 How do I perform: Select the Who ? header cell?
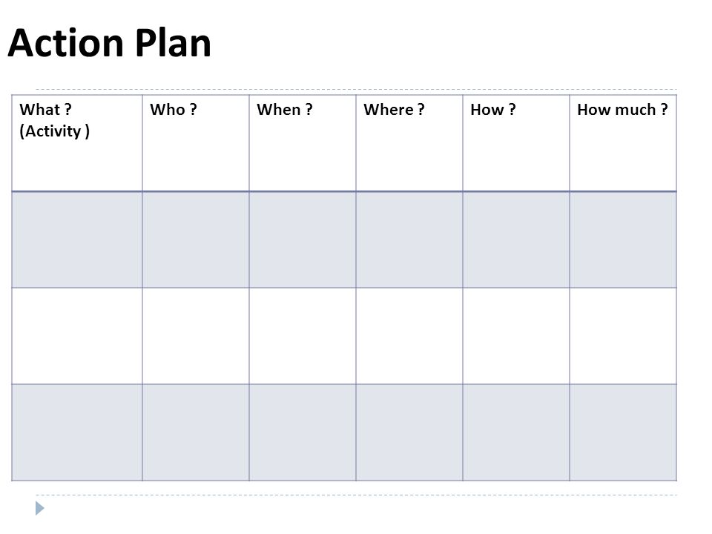pyautogui.click(x=196, y=143)
